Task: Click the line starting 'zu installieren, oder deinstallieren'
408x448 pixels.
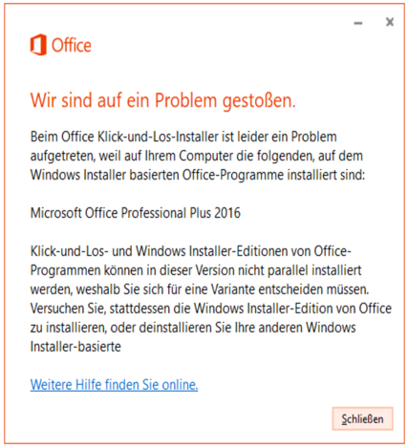Action: [x=193, y=328]
